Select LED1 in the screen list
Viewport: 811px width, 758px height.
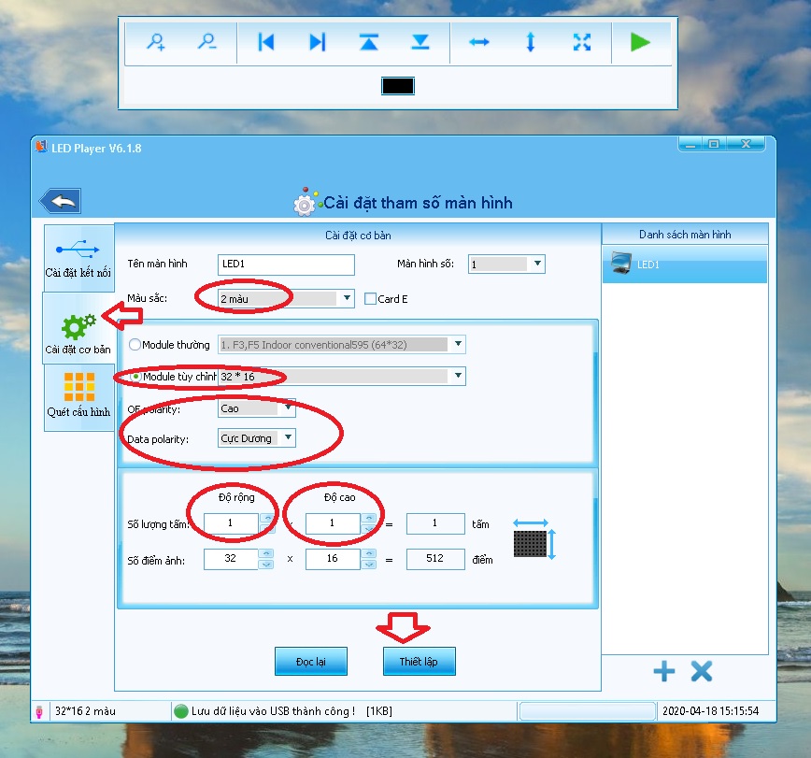(x=685, y=265)
